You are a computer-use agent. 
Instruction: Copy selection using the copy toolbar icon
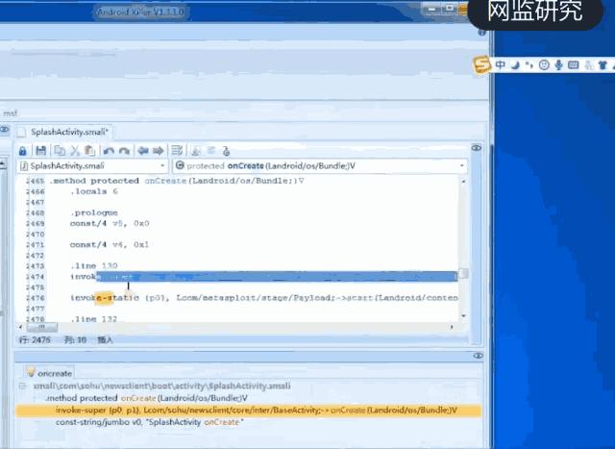[60, 151]
